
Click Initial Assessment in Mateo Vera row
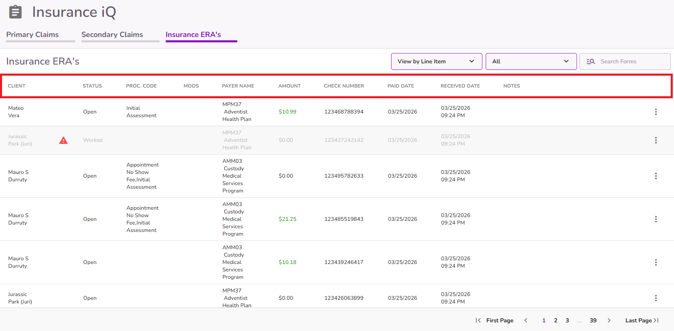141,112
